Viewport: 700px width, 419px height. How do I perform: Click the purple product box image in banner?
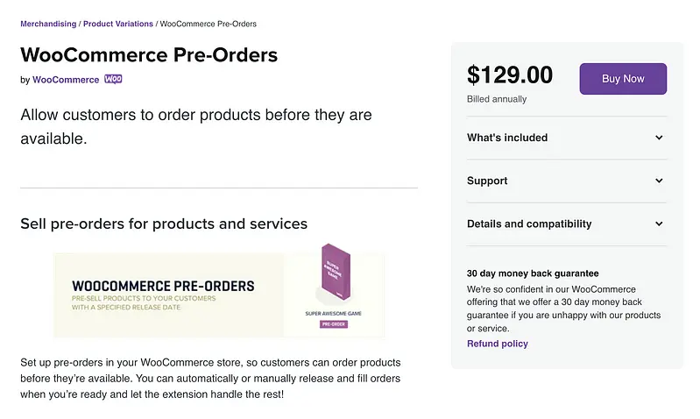coord(333,275)
